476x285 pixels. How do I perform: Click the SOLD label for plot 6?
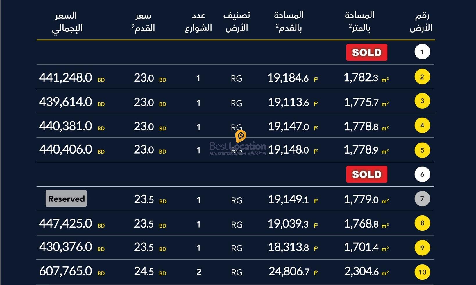click(366, 174)
